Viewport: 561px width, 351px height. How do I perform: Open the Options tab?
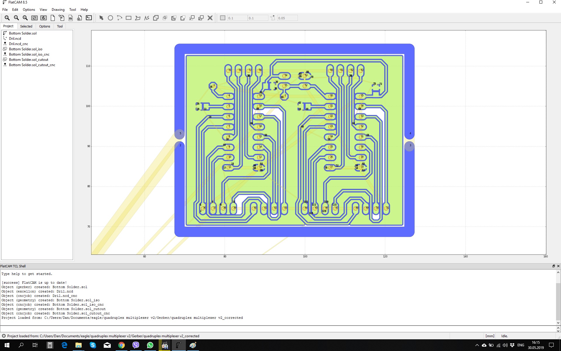pos(44,26)
